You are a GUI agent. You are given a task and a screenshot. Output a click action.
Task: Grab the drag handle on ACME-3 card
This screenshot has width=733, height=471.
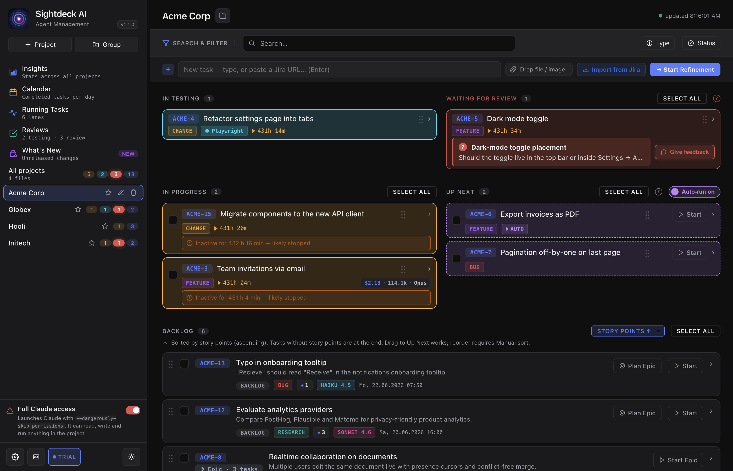click(403, 269)
